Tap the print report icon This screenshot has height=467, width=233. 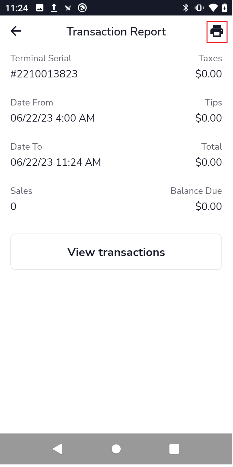coord(217,32)
